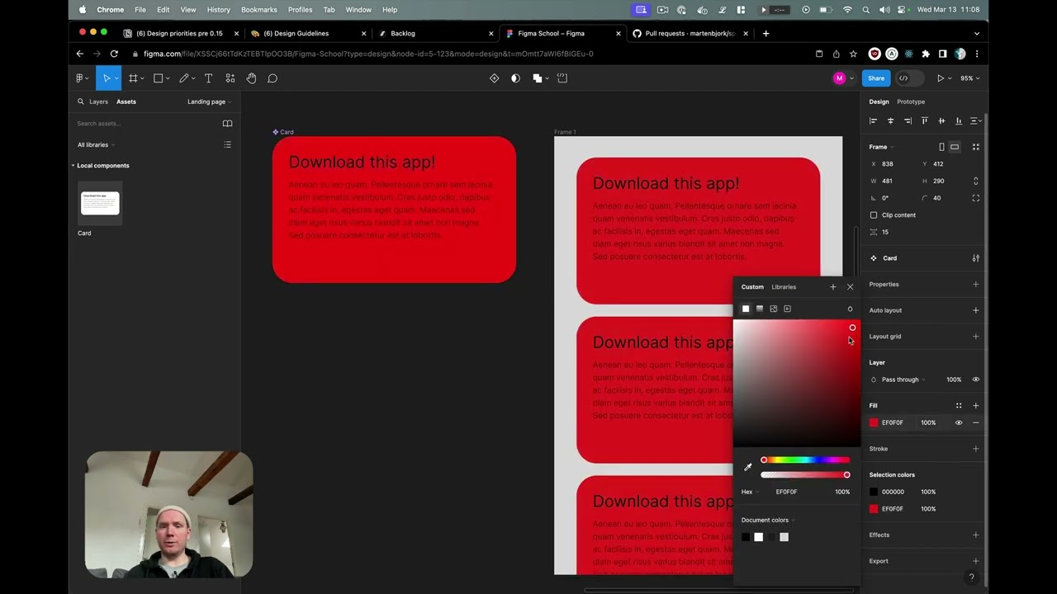Click independent corners icon
This screenshot has width=1057, height=594.
pos(975,198)
